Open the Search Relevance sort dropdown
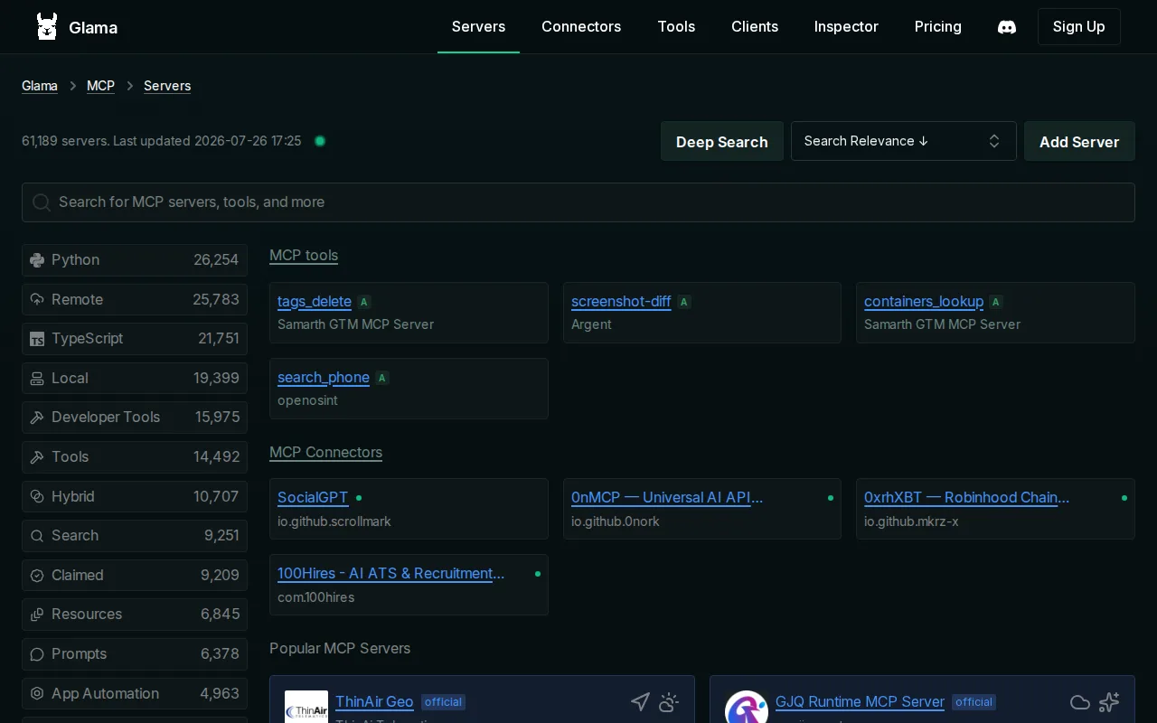1157x723 pixels. tap(904, 141)
